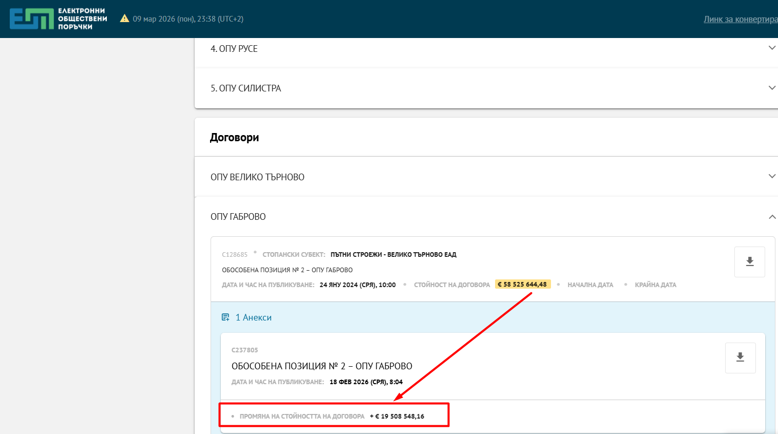778x434 pixels.
Task: Click the Електронни обществени поръчки logo
Action: tap(58, 19)
